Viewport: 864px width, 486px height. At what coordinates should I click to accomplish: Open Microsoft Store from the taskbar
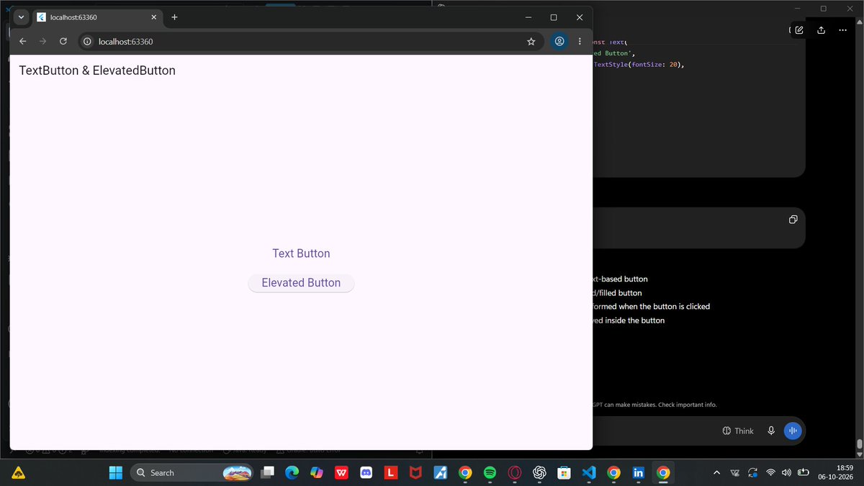point(564,472)
